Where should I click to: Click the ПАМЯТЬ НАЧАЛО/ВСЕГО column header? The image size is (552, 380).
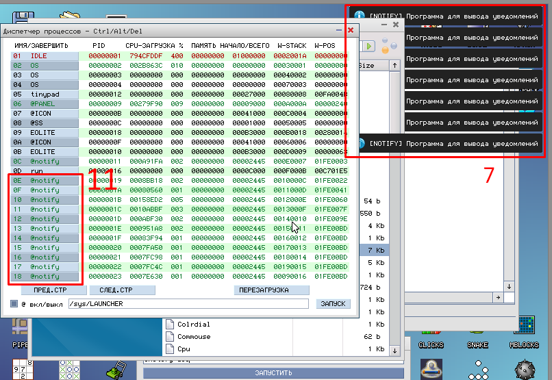(230, 46)
